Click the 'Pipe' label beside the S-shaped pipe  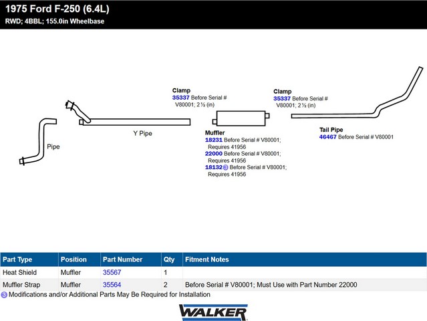(x=53, y=146)
